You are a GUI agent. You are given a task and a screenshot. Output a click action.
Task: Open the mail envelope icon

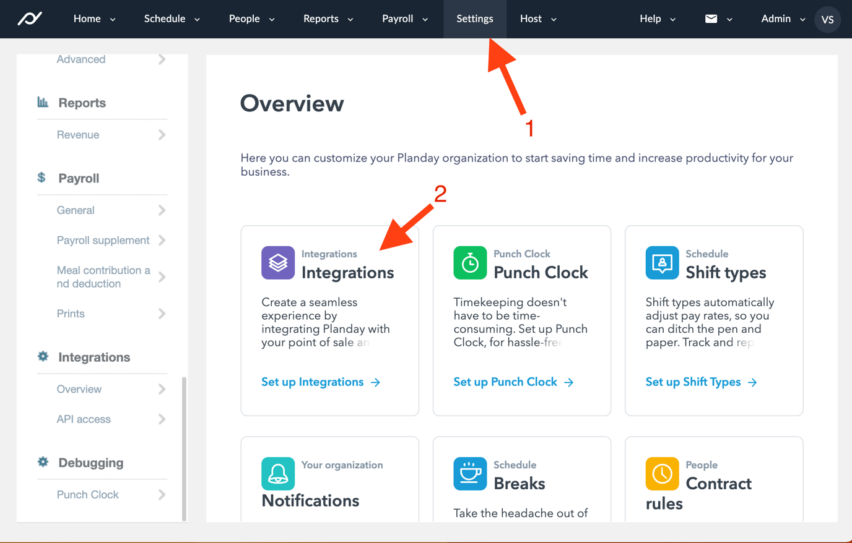point(712,19)
